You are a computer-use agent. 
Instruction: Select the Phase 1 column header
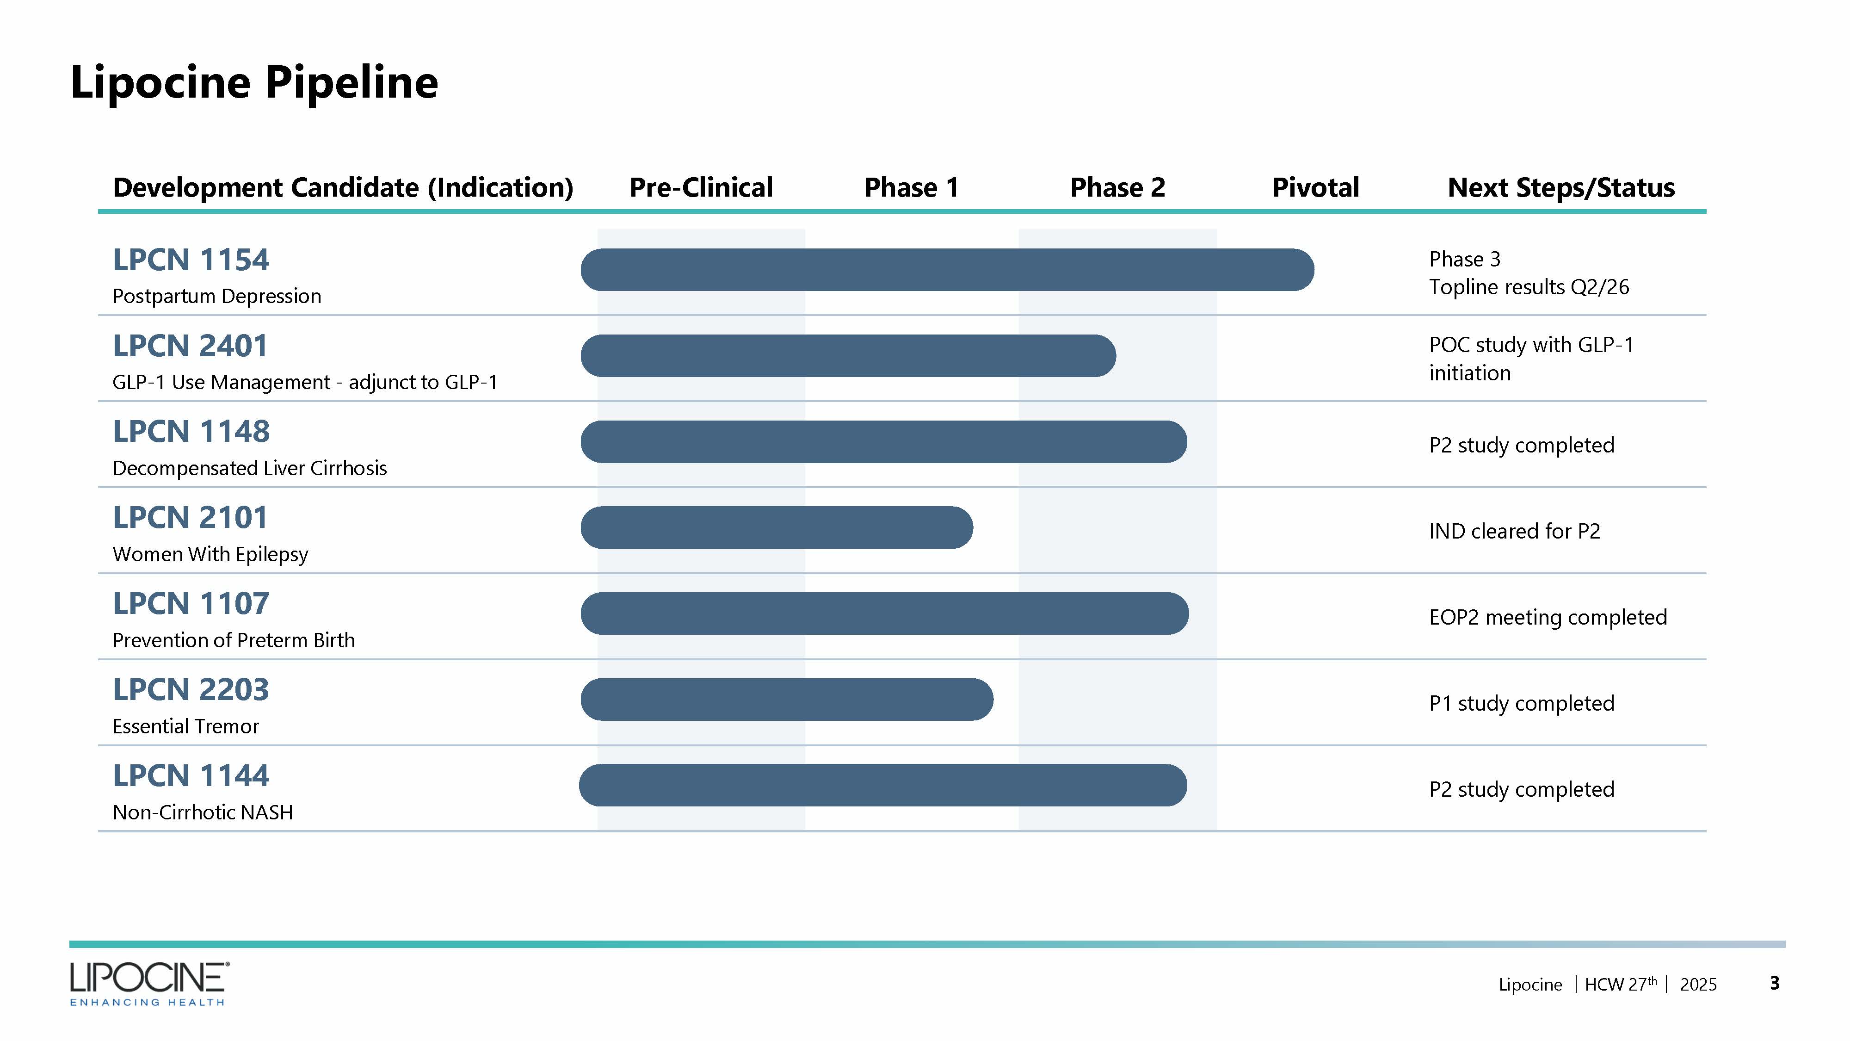[911, 187]
